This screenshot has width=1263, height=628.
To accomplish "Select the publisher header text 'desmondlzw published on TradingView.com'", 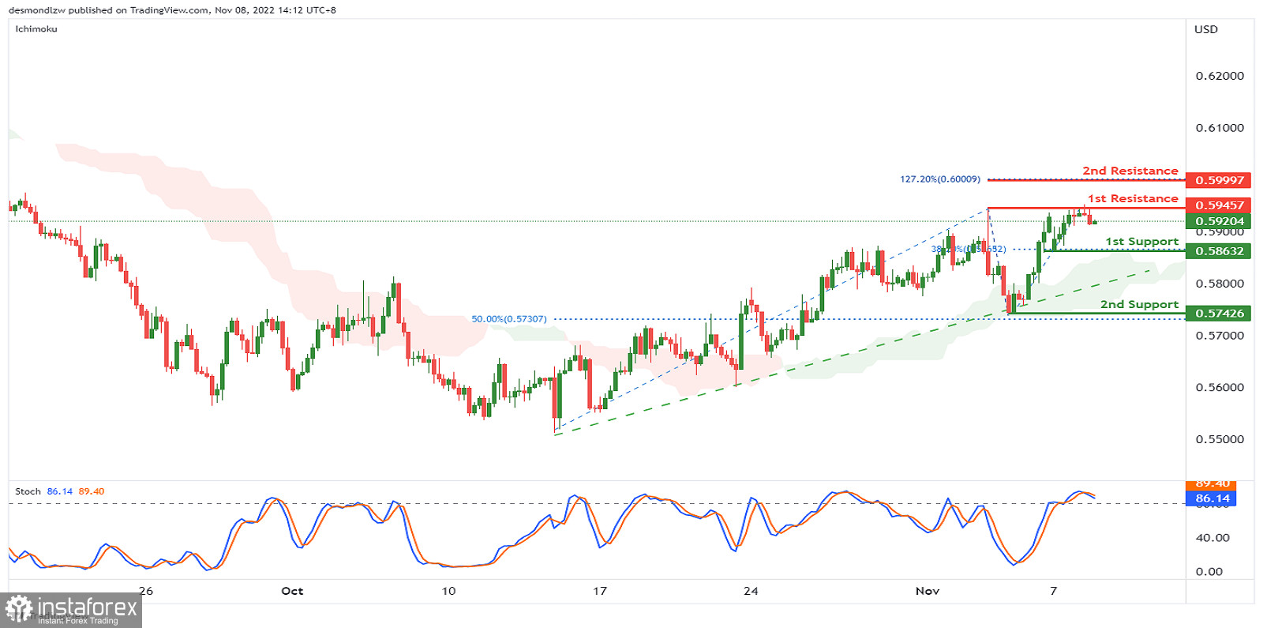I will pyautogui.click(x=108, y=10).
